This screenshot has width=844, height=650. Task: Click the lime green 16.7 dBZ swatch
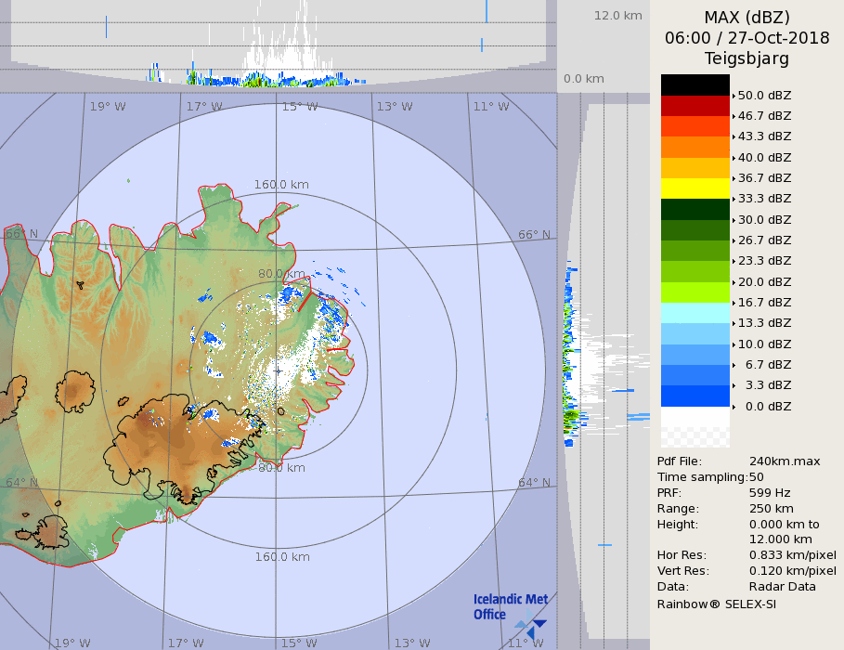[695, 292]
